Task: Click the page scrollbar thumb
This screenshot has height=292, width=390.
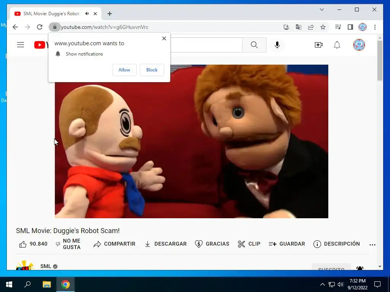Action: coord(380,60)
